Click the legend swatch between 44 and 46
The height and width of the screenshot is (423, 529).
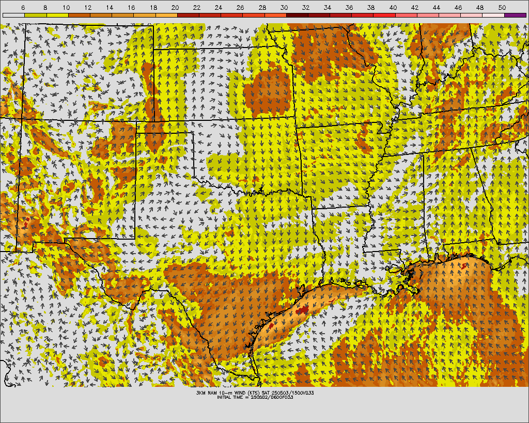click(x=450, y=15)
